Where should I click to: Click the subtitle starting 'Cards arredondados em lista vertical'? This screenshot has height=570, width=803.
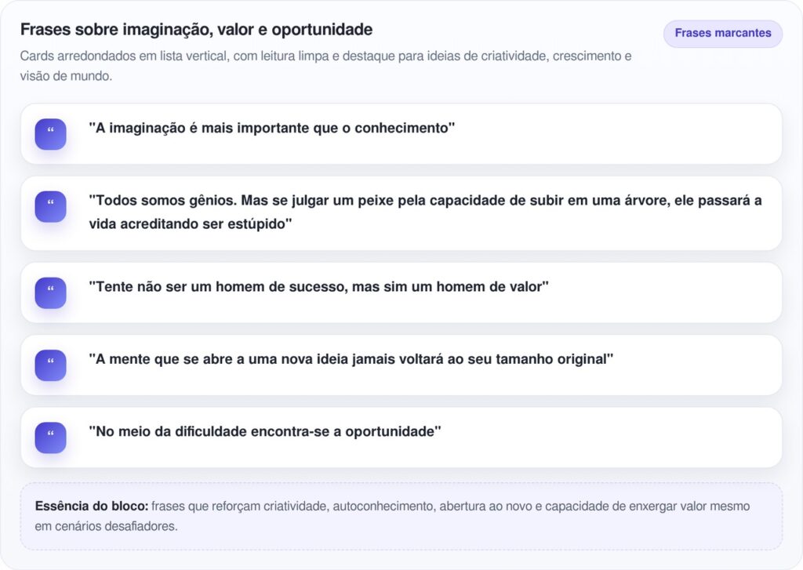[x=325, y=56]
